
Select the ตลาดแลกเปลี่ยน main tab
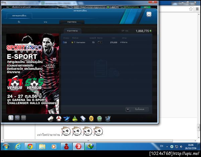[19, 16]
